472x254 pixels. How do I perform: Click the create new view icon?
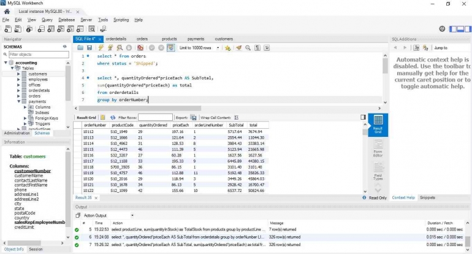[x=61, y=29]
